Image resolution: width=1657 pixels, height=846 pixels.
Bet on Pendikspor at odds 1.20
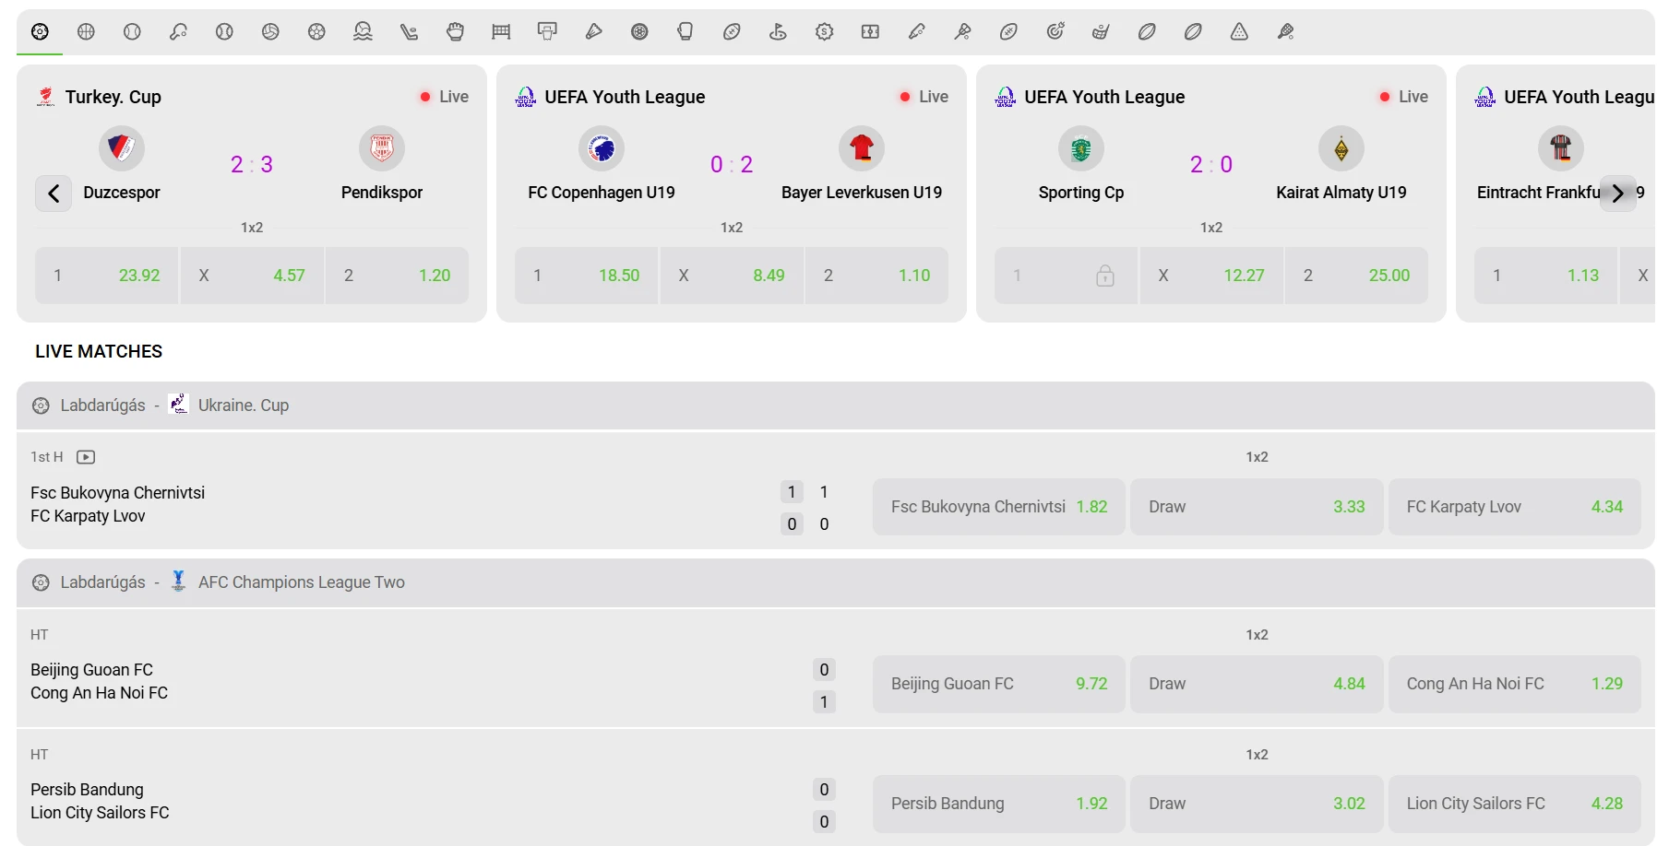pyautogui.click(x=397, y=276)
